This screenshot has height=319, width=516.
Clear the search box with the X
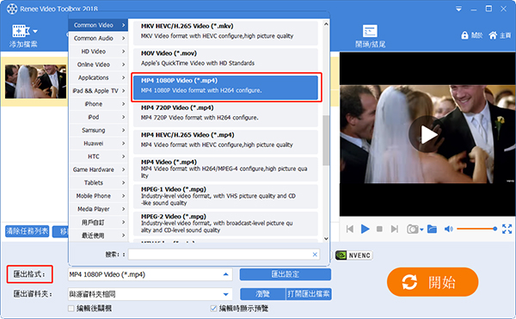315,255
